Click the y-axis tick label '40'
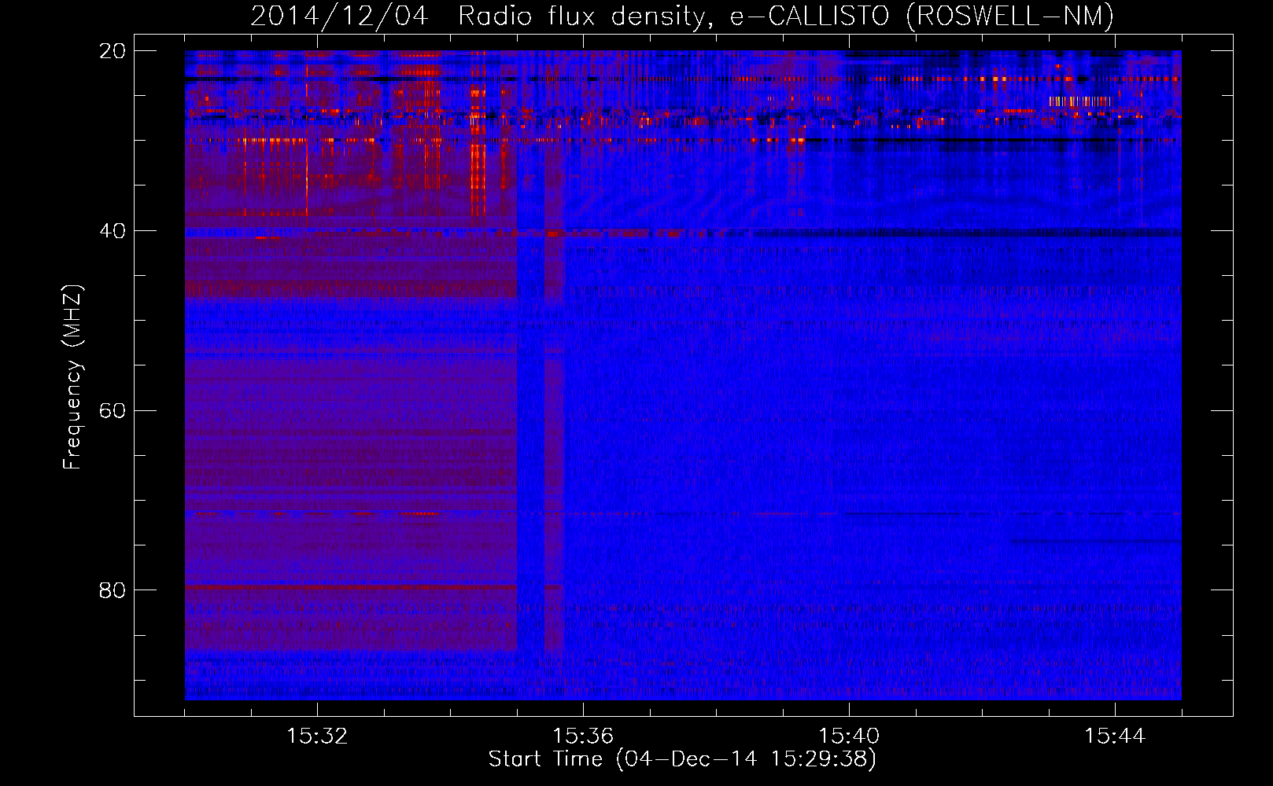This screenshot has width=1273, height=786. coord(113,230)
